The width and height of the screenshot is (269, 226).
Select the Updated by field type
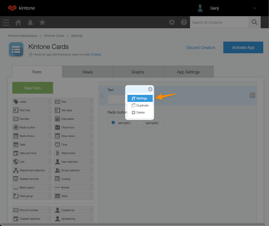(74, 219)
